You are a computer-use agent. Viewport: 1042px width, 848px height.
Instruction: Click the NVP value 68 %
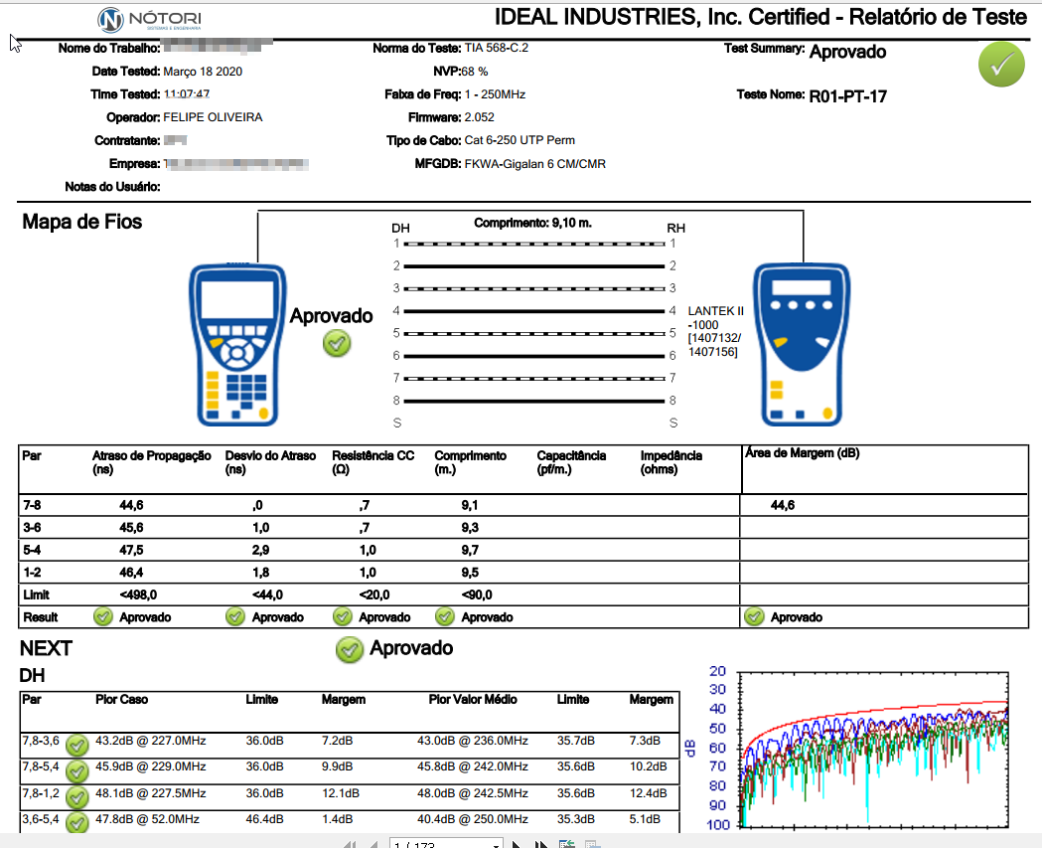click(x=475, y=72)
